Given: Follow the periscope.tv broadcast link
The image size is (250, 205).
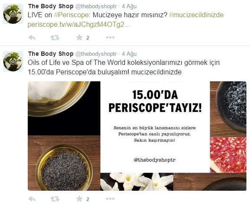Looking at the screenshot, I should point(79,25).
